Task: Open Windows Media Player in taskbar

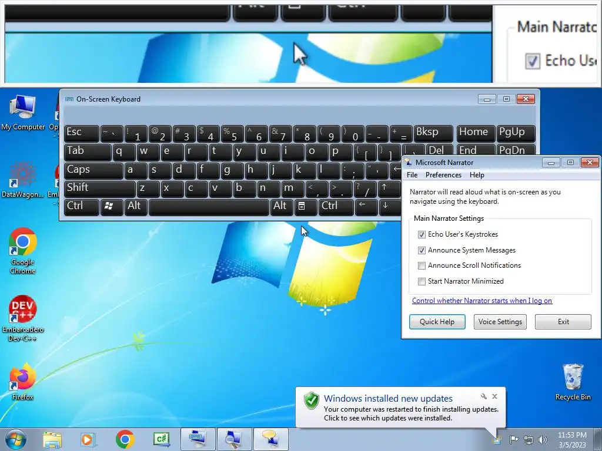Action: tap(87, 439)
